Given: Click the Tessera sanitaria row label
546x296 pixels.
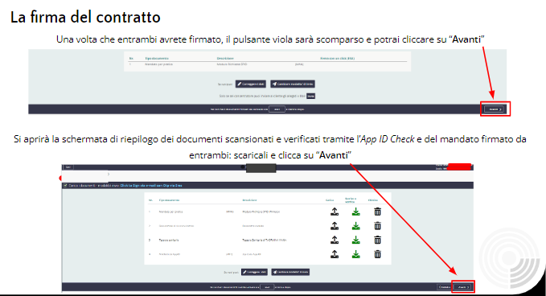Looking at the screenshot, I should 169,240.
